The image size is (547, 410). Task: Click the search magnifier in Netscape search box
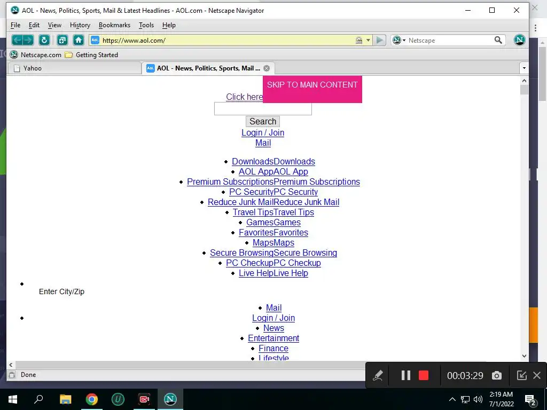(x=498, y=40)
